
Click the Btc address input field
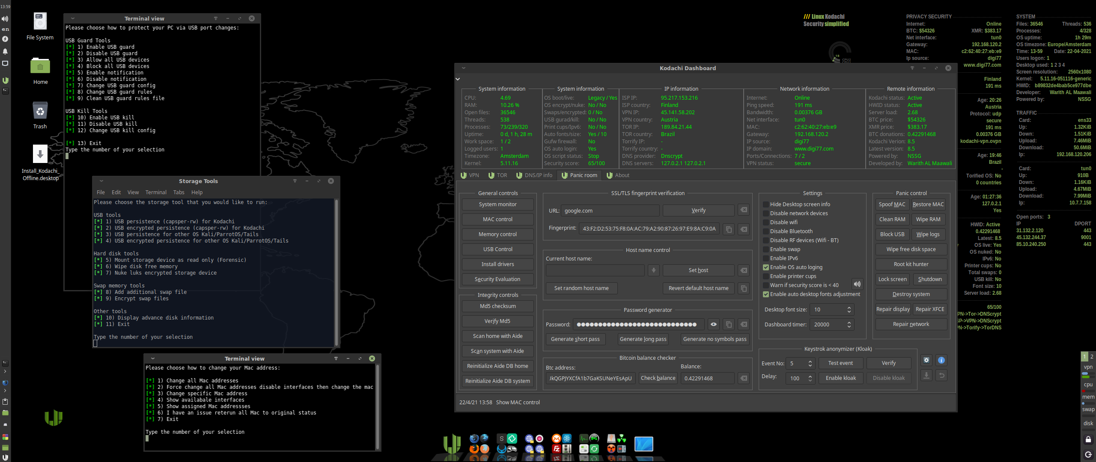[590, 378]
